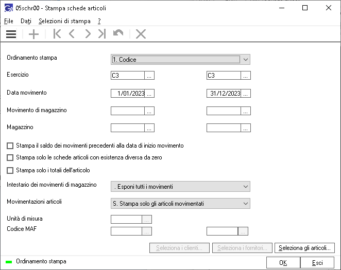341x270 pixels.
Task: Open lookup for second Magazzino field
Action: (246, 128)
